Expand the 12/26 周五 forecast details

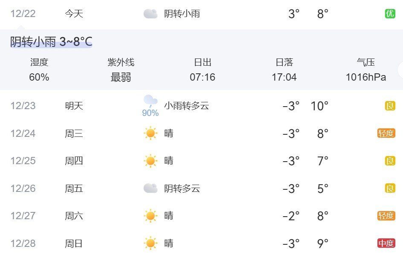click(74, 188)
